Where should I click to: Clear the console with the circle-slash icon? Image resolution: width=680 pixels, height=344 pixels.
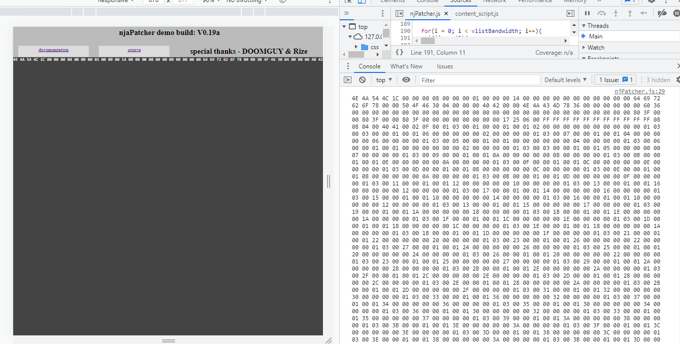[x=362, y=80]
